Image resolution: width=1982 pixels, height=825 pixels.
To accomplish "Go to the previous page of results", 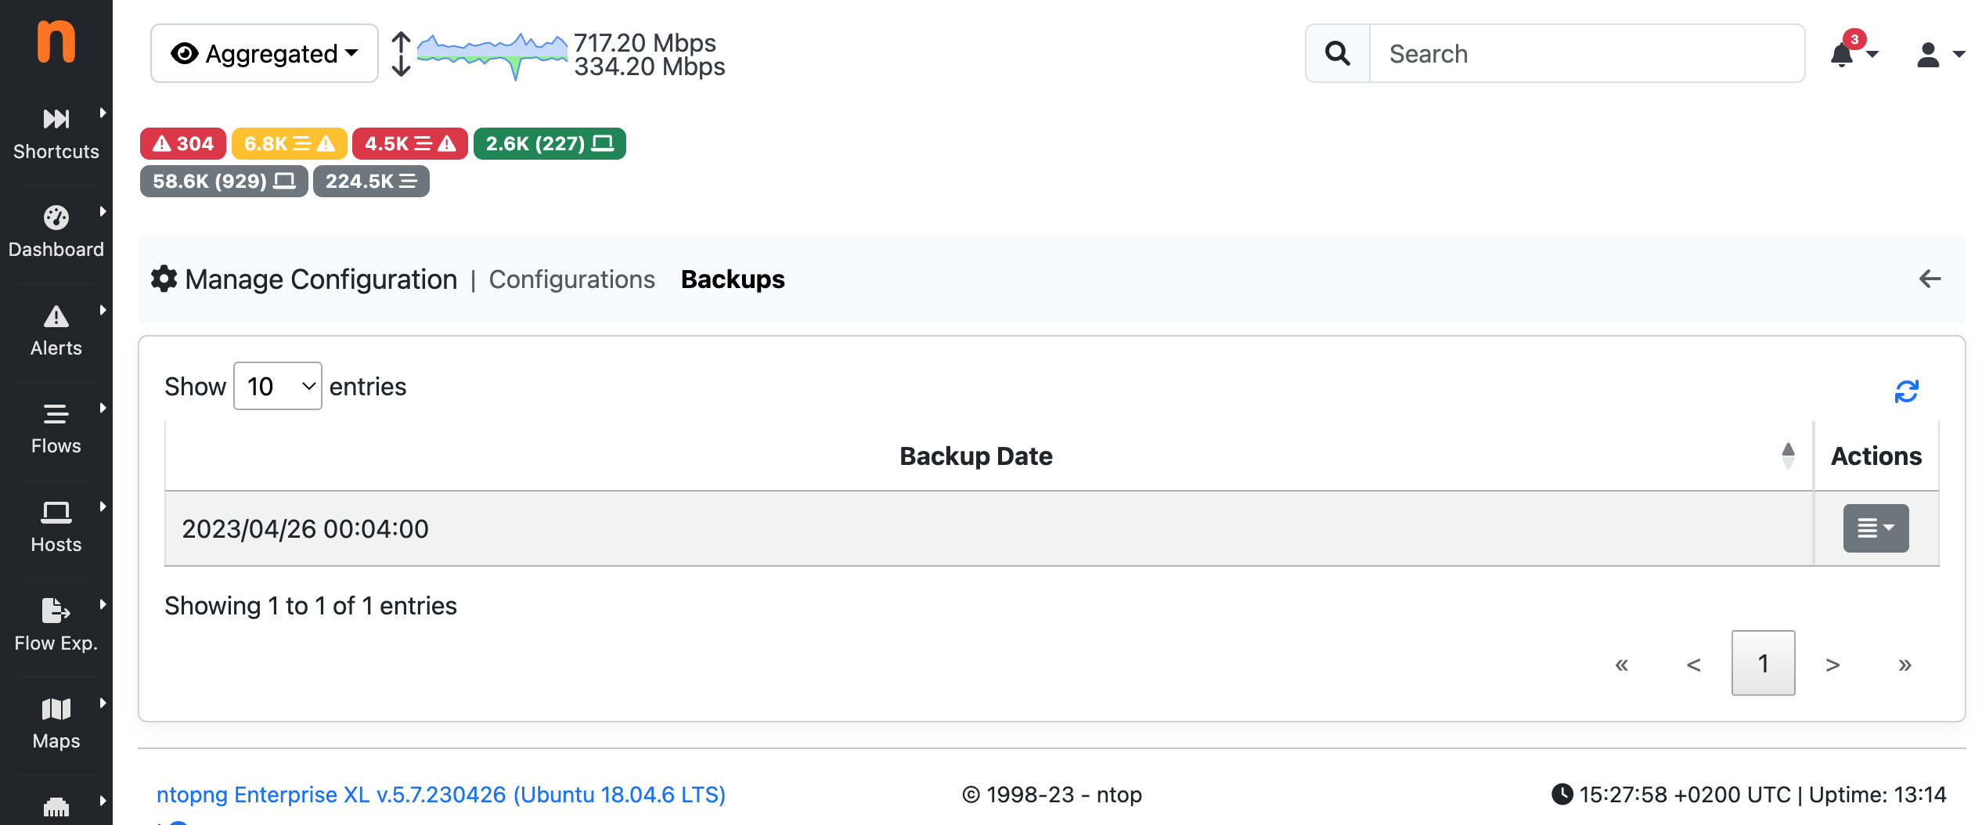I will pos(1694,664).
